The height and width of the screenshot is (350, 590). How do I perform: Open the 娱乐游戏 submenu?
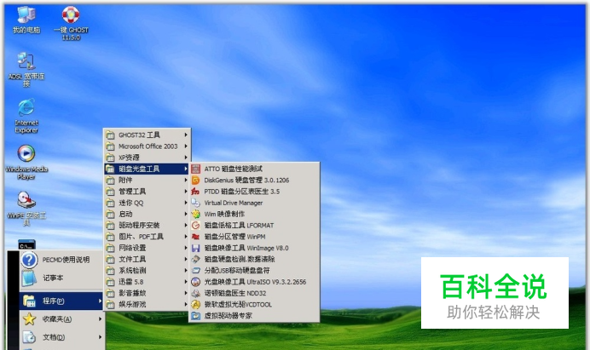tap(147, 304)
